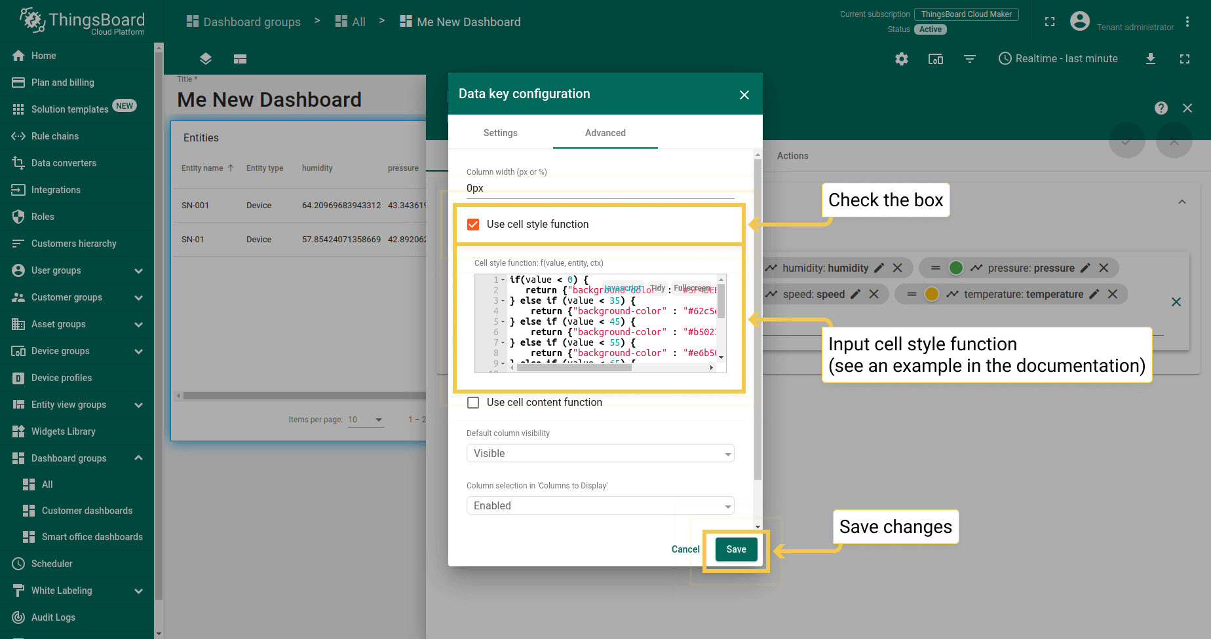Open the Actions tab behind dialog
The height and width of the screenshot is (639, 1211).
792,156
